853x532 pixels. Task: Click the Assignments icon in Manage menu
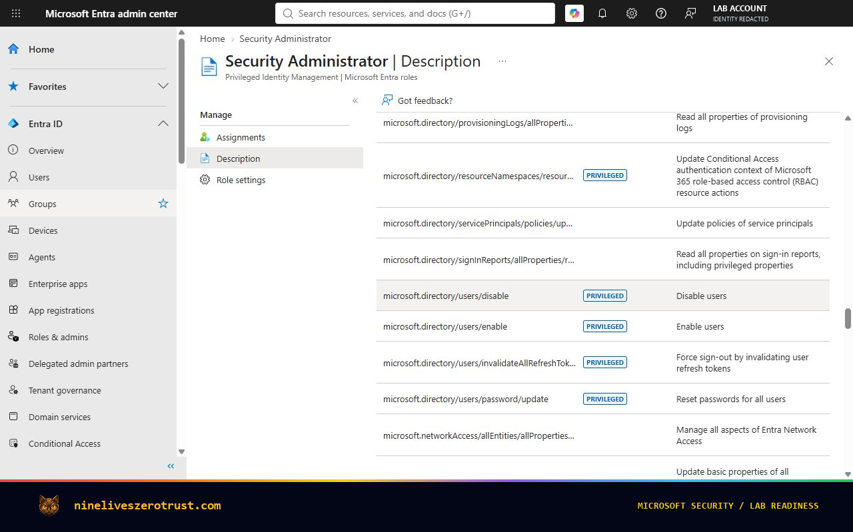205,137
